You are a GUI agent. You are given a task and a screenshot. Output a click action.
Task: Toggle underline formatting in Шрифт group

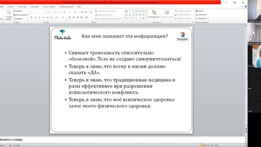39,17
